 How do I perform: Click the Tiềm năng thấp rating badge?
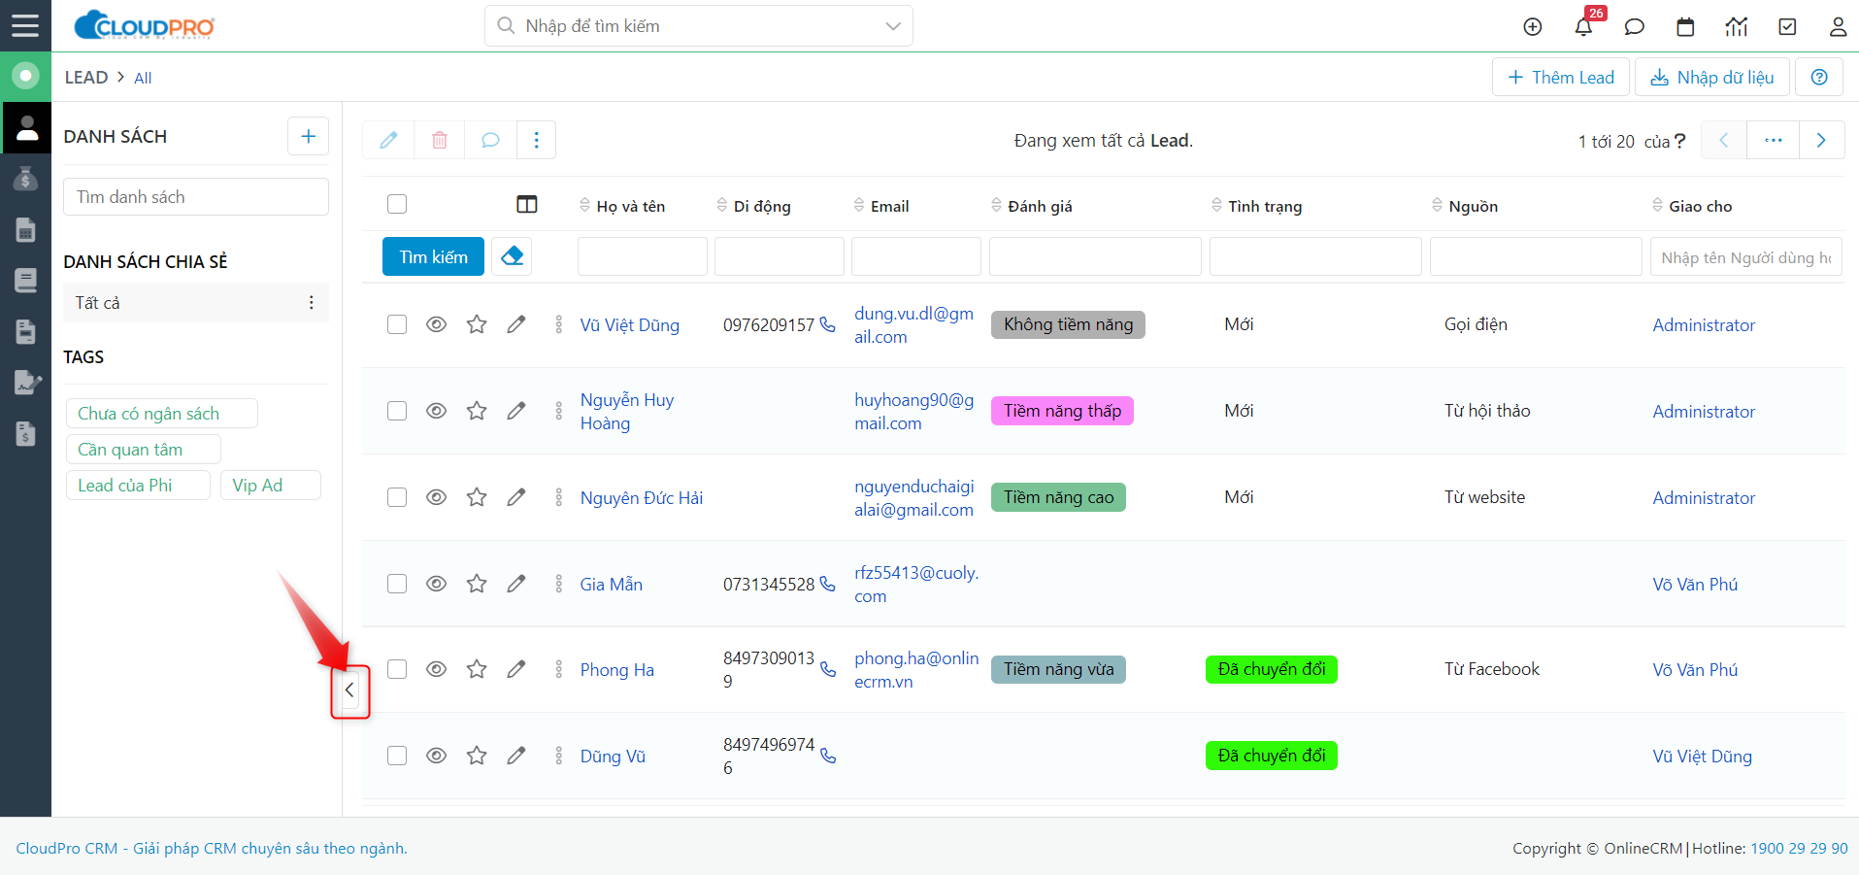1062,411
